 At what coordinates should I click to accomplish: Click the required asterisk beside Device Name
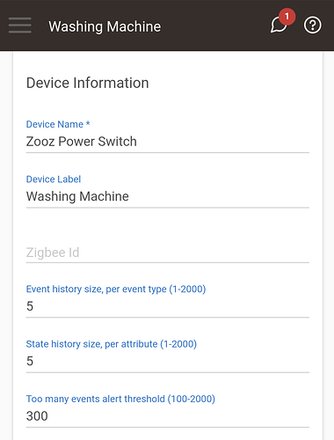(x=88, y=123)
